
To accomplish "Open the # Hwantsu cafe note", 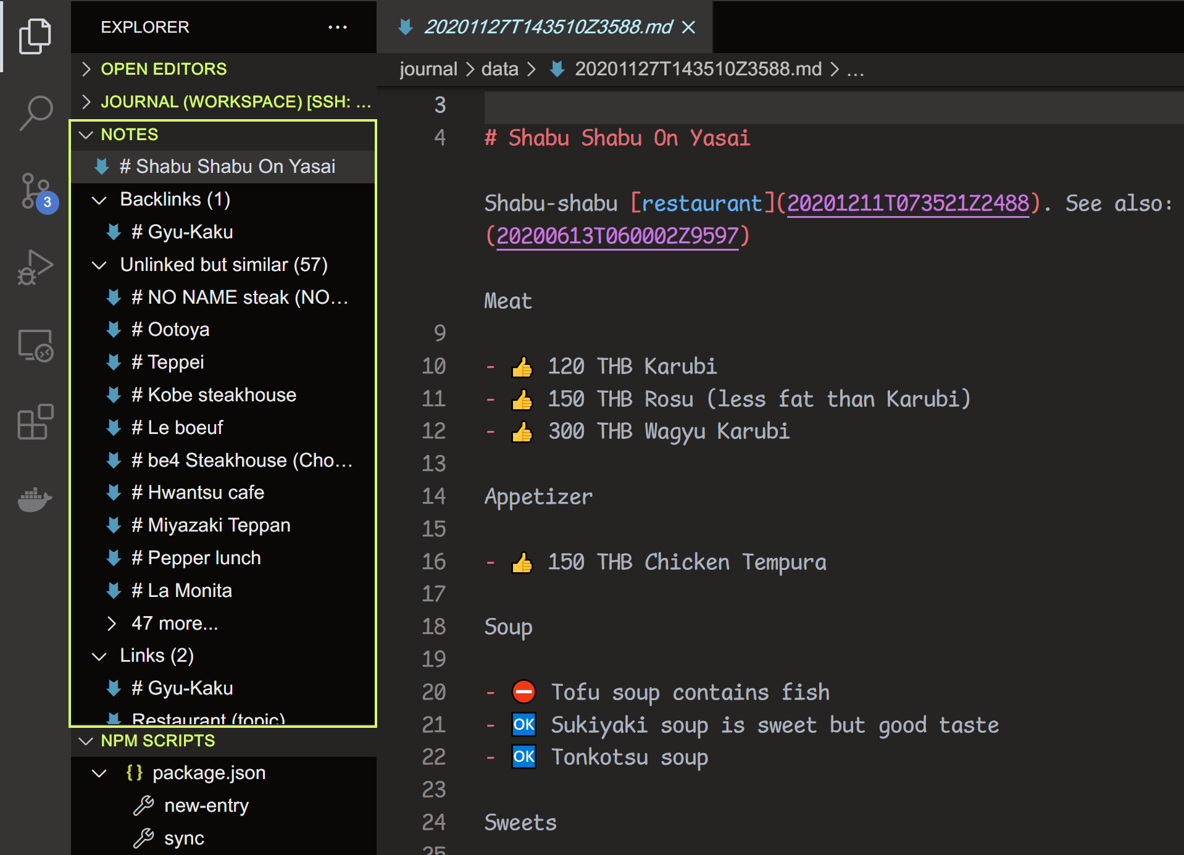I will coord(223,493).
